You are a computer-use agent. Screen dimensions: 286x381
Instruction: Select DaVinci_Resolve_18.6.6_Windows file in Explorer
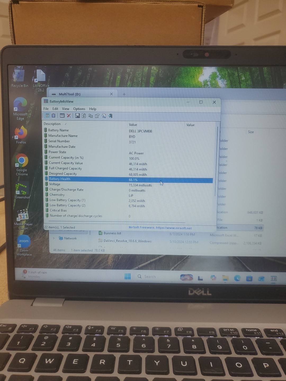click(125, 241)
